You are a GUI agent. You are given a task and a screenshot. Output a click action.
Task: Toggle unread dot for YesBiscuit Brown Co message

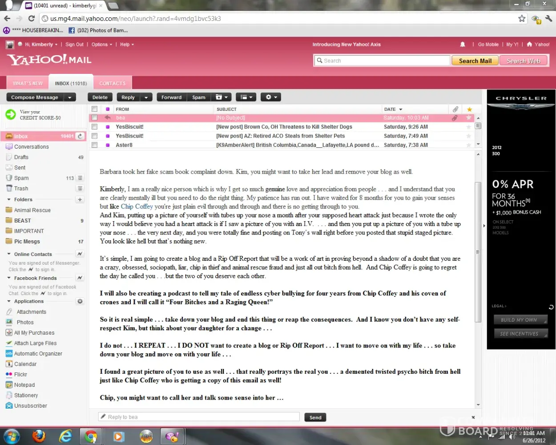(x=107, y=127)
